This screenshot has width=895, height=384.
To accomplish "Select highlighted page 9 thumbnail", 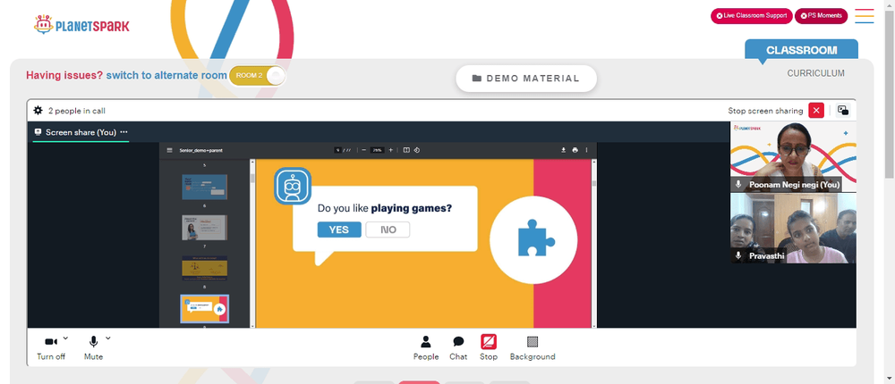I will [204, 309].
